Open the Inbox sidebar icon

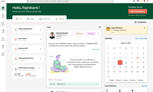click(3, 16)
